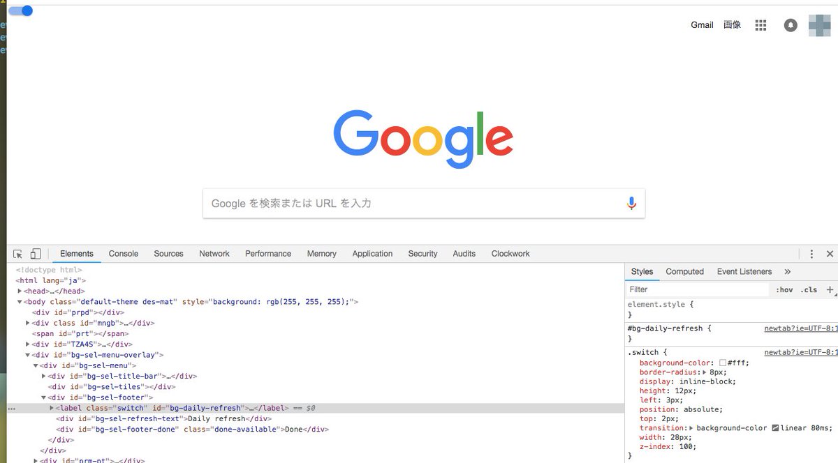838x463 pixels.
Task: Switch to the Network tab
Action: coord(214,254)
